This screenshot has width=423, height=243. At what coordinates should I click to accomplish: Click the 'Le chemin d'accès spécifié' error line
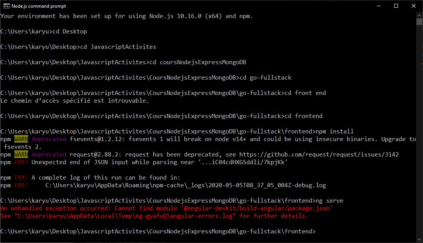coord(74,101)
